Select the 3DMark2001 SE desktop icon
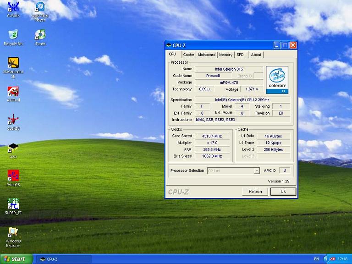Screen dimensions: 352x264 tap(13, 67)
